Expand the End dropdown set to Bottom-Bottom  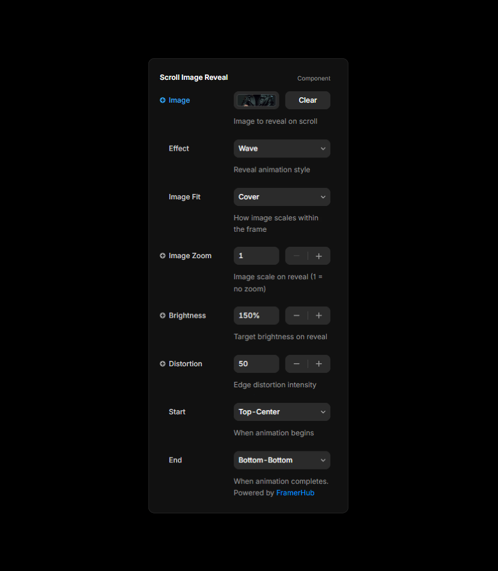282,460
